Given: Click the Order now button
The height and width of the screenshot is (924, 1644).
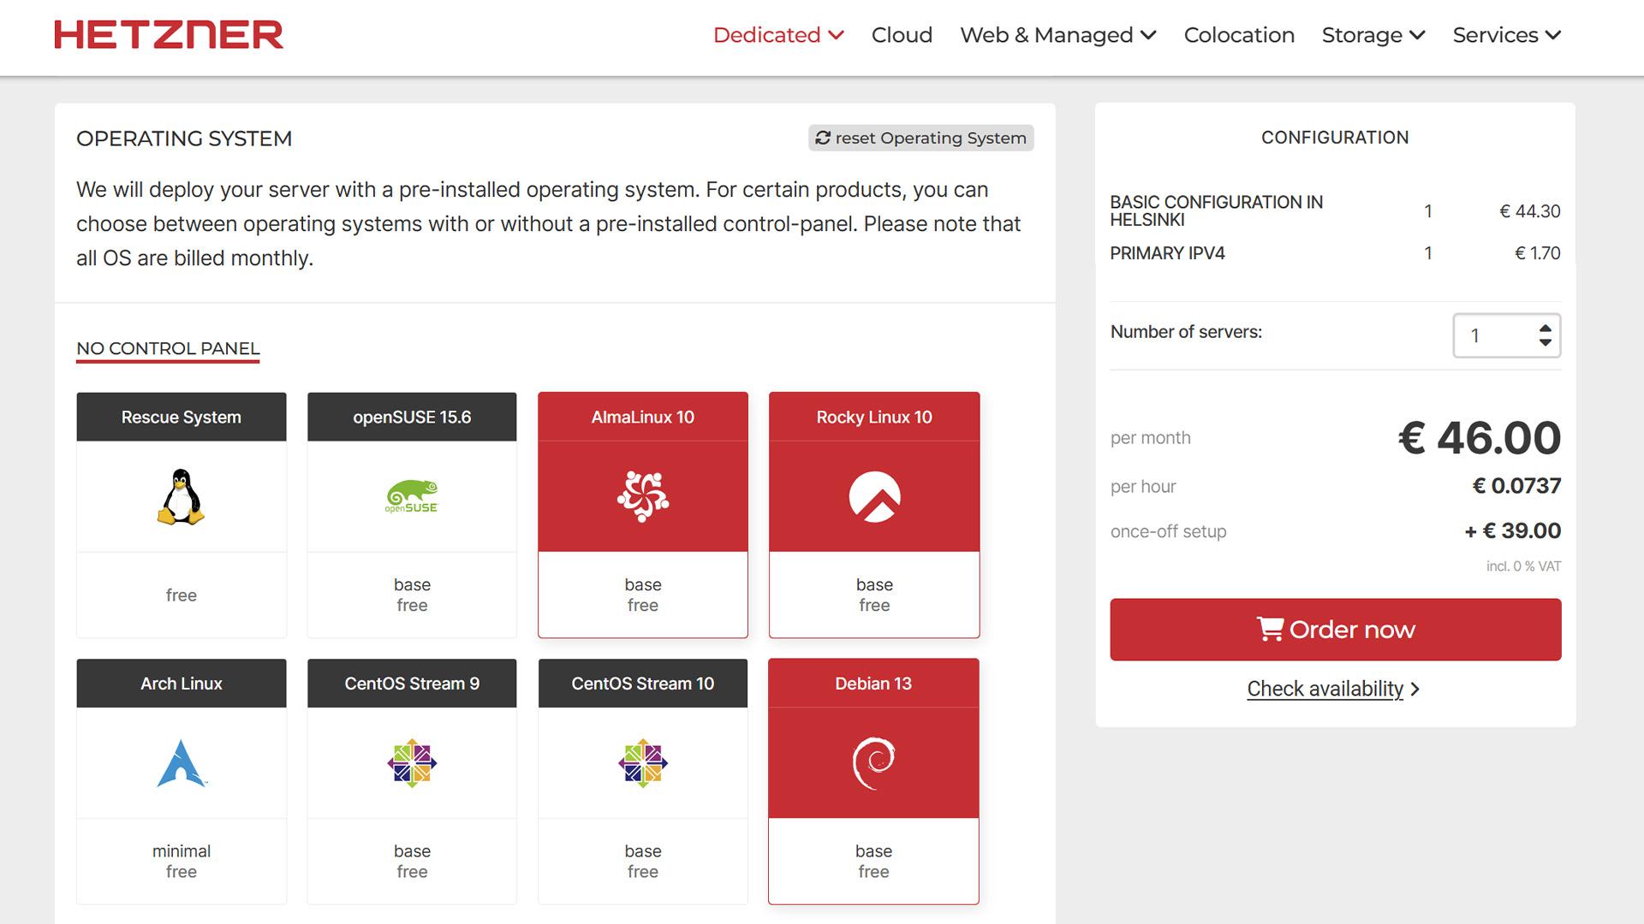Looking at the screenshot, I should click(x=1335, y=630).
